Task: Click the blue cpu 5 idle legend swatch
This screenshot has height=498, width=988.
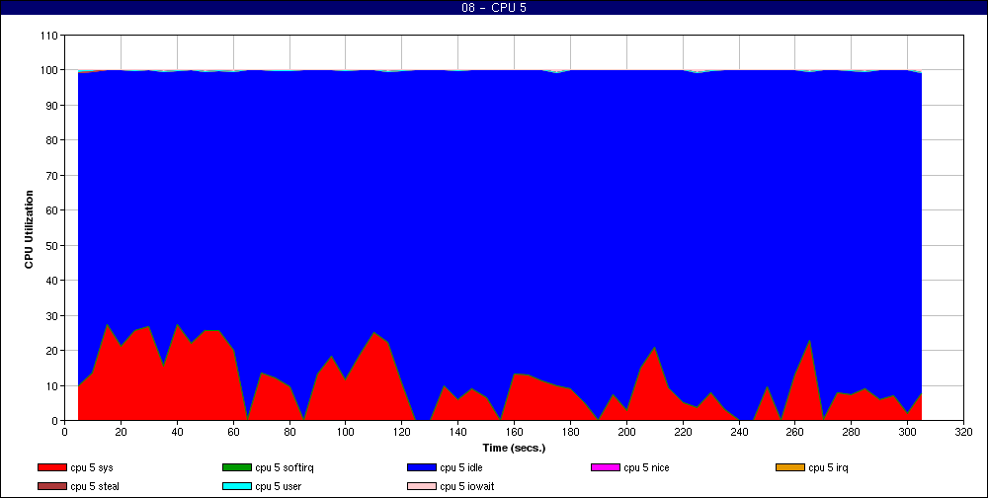Action: [422, 467]
